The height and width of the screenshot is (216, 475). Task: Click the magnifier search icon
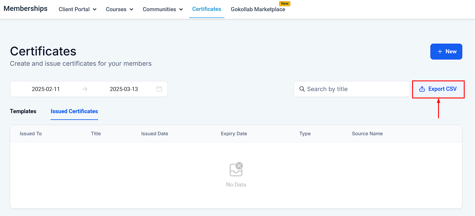coord(302,89)
